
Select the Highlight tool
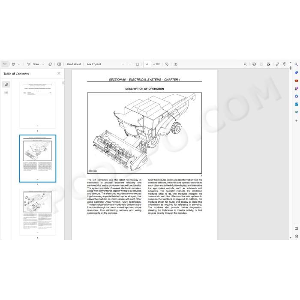(x=13, y=64)
